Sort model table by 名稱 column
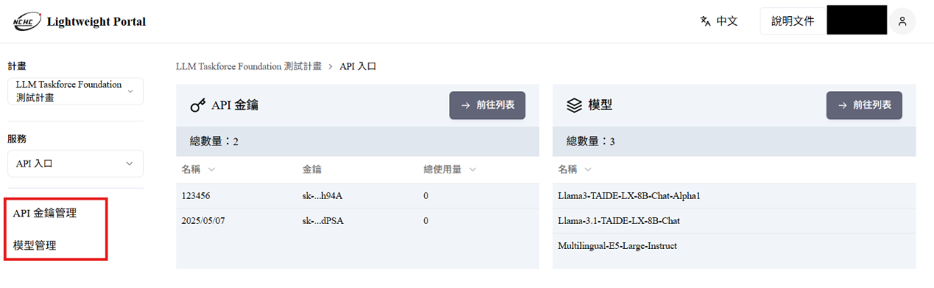934x288 pixels. (576, 169)
